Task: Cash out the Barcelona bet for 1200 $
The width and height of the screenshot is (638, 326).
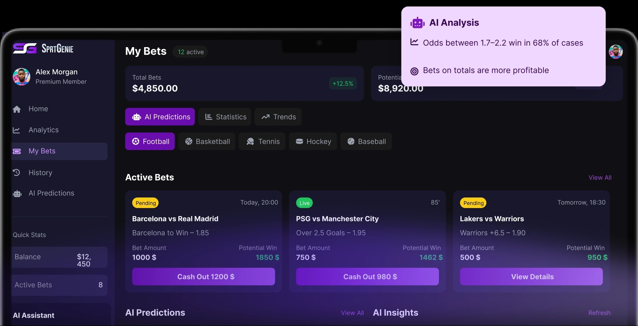Action: 204,277
